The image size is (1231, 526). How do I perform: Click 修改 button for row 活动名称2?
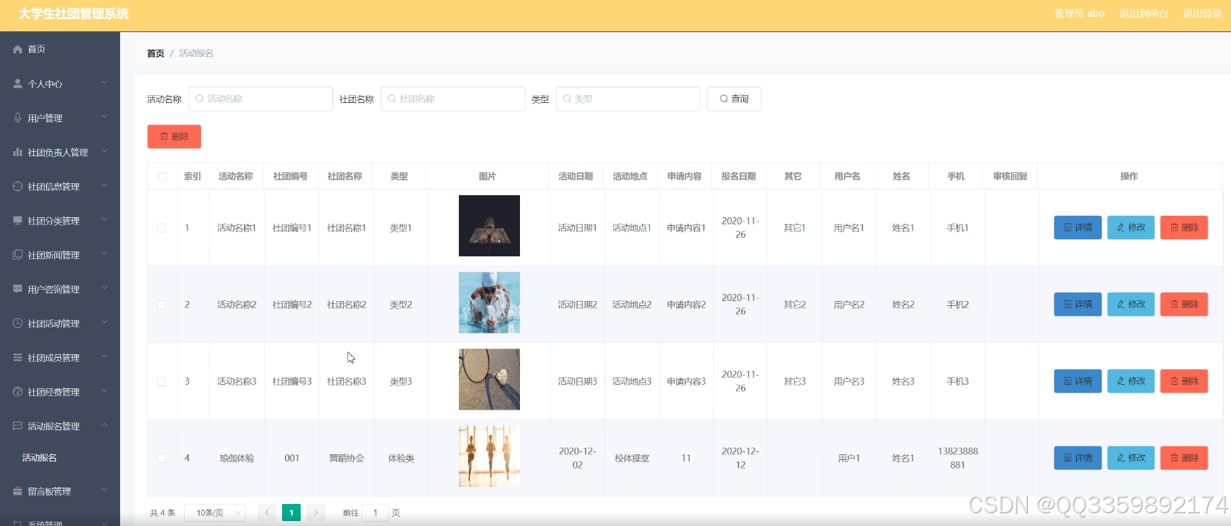tap(1131, 305)
